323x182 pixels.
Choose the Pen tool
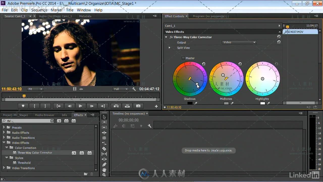(104, 165)
